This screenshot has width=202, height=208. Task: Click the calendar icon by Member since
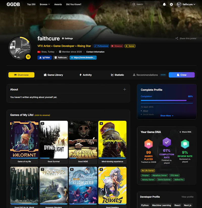coord(60,52)
